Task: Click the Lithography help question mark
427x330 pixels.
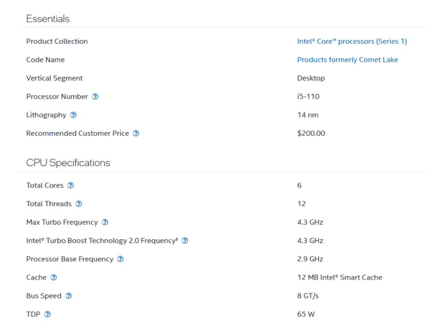Action: [73, 115]
